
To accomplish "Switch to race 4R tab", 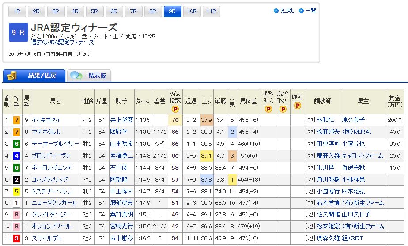I will click(x=75, y=11).
